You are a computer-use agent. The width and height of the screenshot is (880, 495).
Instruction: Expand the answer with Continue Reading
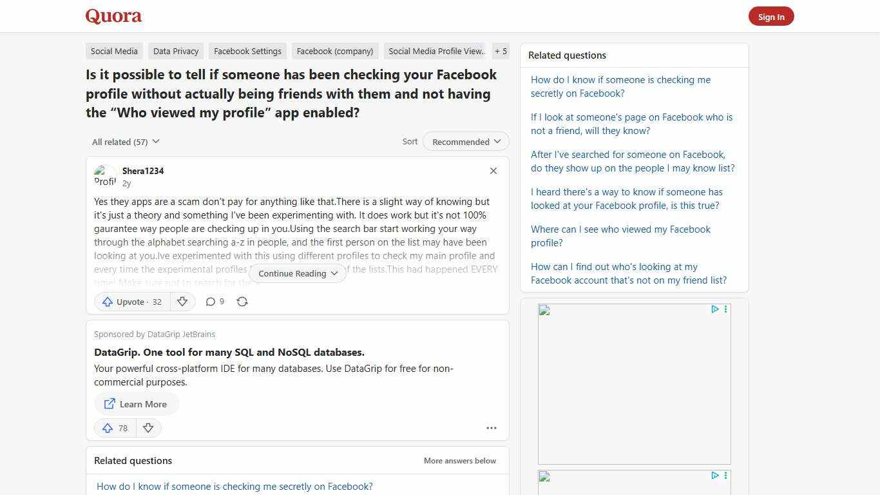coord(297,273)
